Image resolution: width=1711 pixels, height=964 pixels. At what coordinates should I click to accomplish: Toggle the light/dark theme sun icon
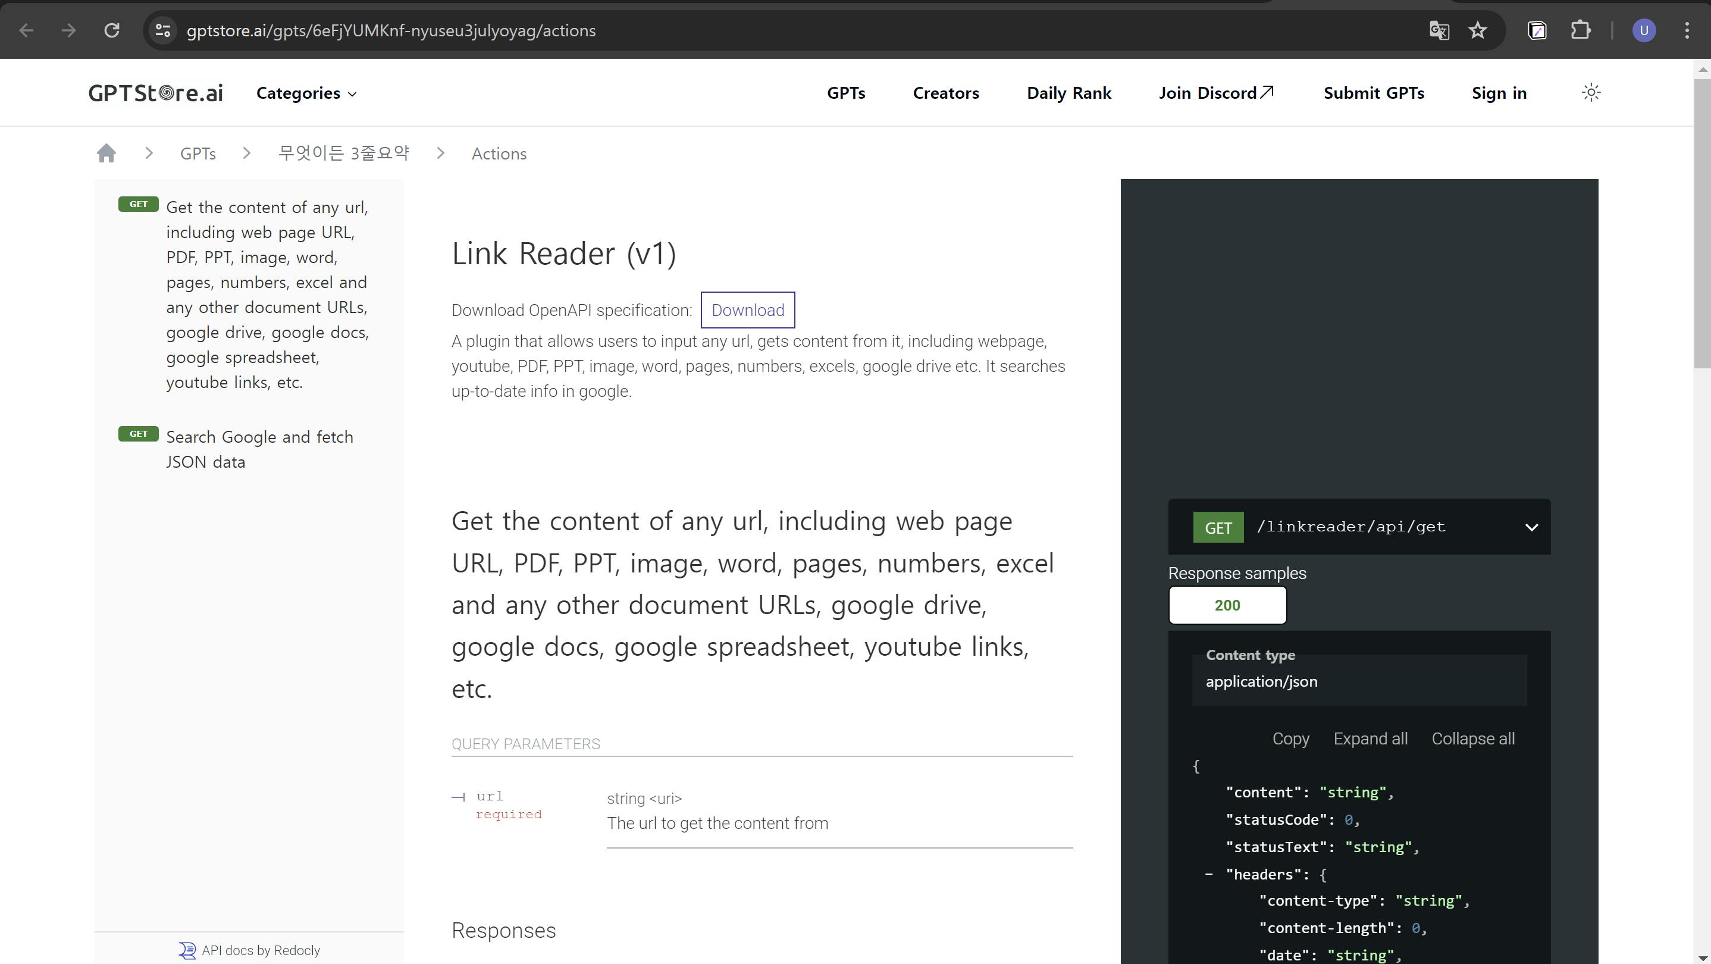point(1591,92)
